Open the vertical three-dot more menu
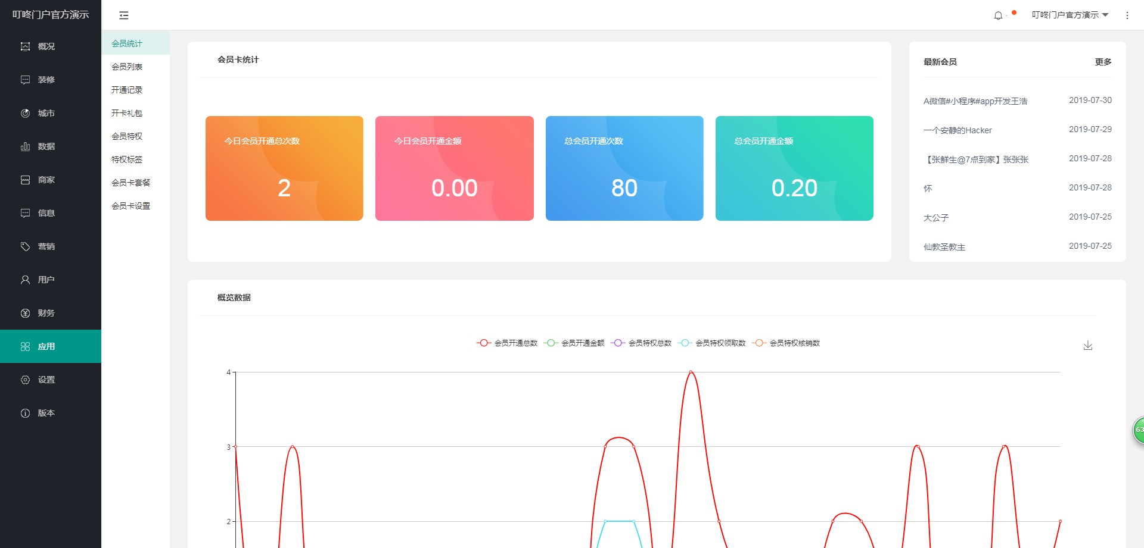Viewport: 1144px width, 548px height. point(1127,15)
